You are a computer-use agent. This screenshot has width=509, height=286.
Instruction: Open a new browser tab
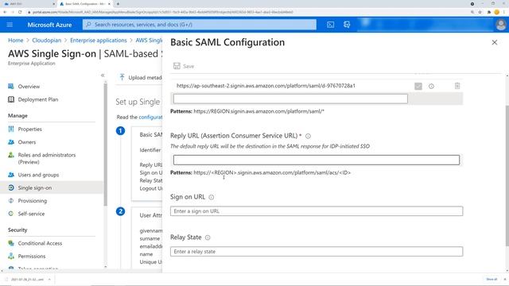click(x=118, y=4)
